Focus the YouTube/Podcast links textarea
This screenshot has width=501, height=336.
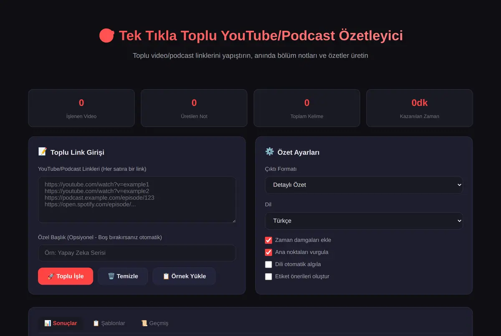click(137, 200)
